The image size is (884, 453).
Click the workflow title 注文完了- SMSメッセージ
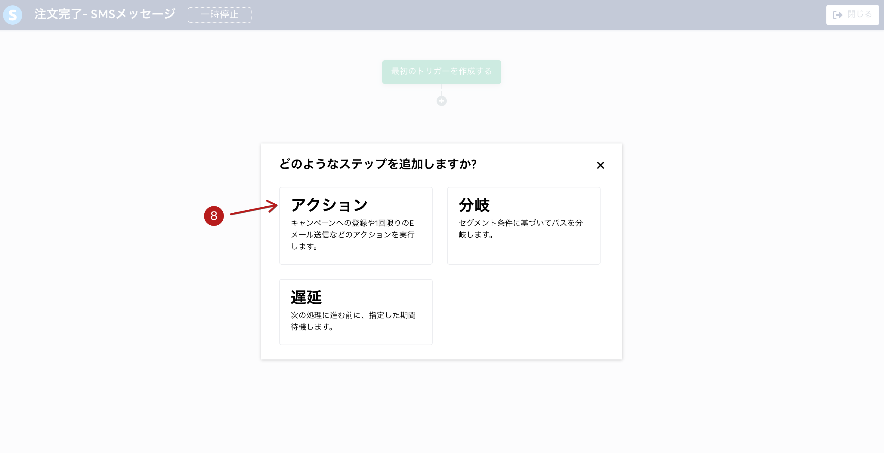[x=105, y=14]
